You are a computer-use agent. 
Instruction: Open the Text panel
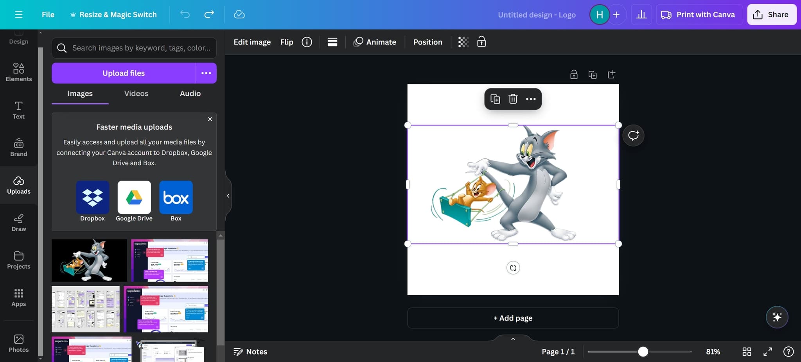tap(18, 110)
